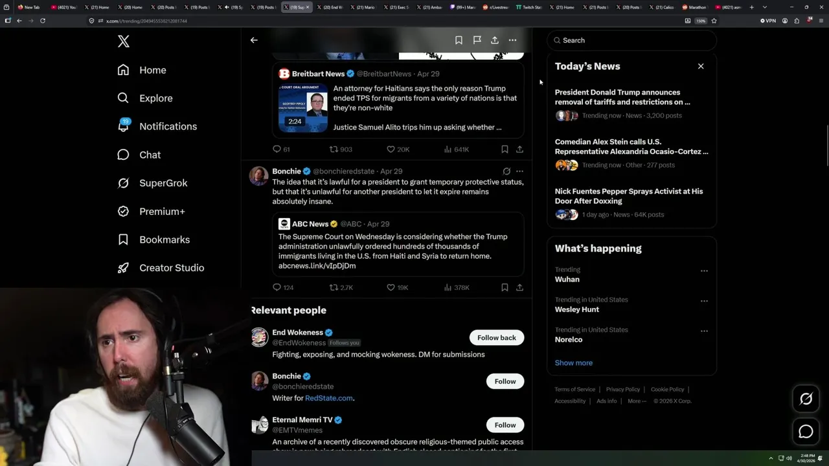Image resolution: width=829 pixels, height=466 pixels.
Task: Click the Grok icon on Bonchie's post
Action: [x=506, y=172]
